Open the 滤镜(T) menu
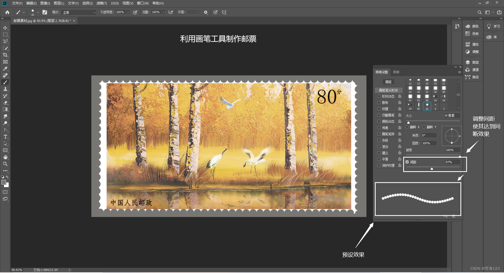 (102, 3)
